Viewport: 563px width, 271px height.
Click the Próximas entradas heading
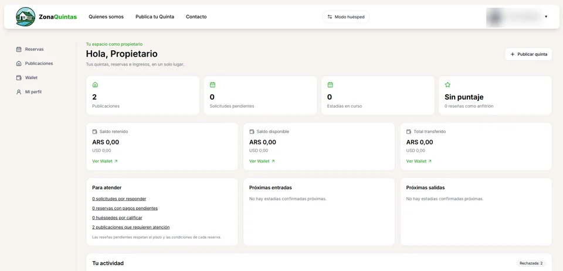click(x=270, y=187)
